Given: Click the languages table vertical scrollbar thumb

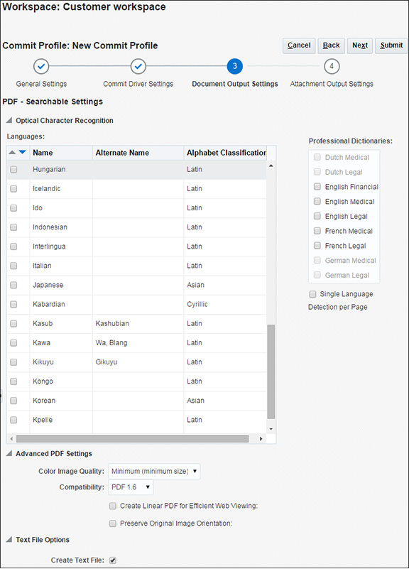Looking at the screenshot, I should coord(271,372).
